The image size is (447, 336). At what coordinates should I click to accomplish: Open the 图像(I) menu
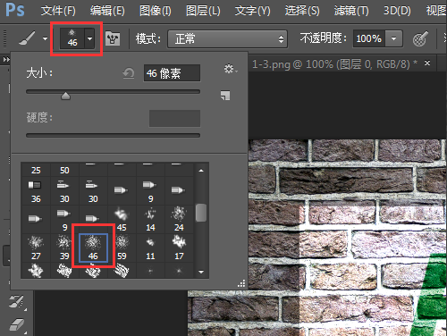156,11
